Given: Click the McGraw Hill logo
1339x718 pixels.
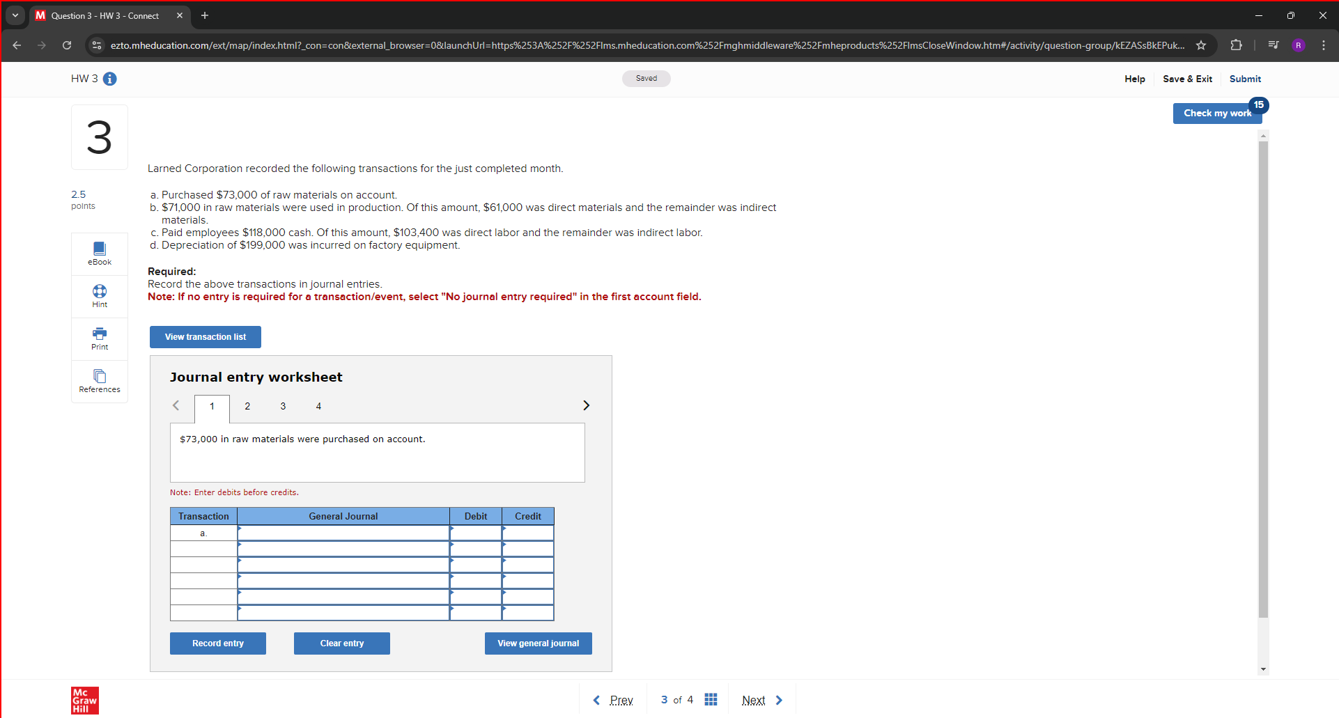Looking at the screenshot, I should click(85, 700).
